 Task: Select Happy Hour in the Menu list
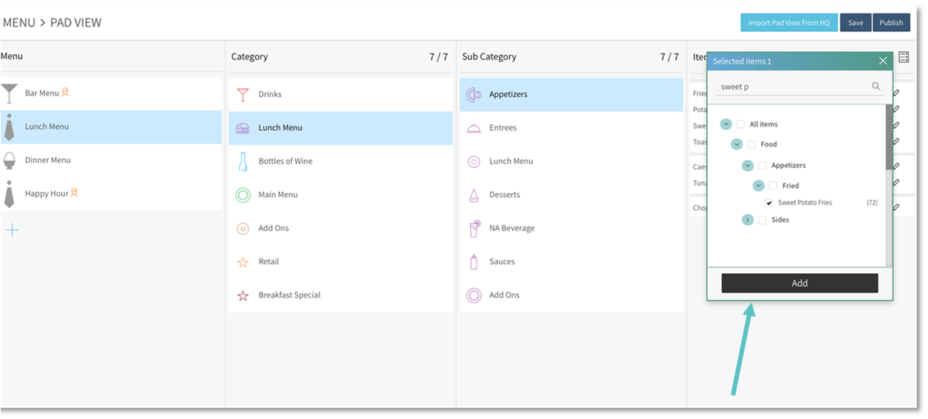click(47, 194)
